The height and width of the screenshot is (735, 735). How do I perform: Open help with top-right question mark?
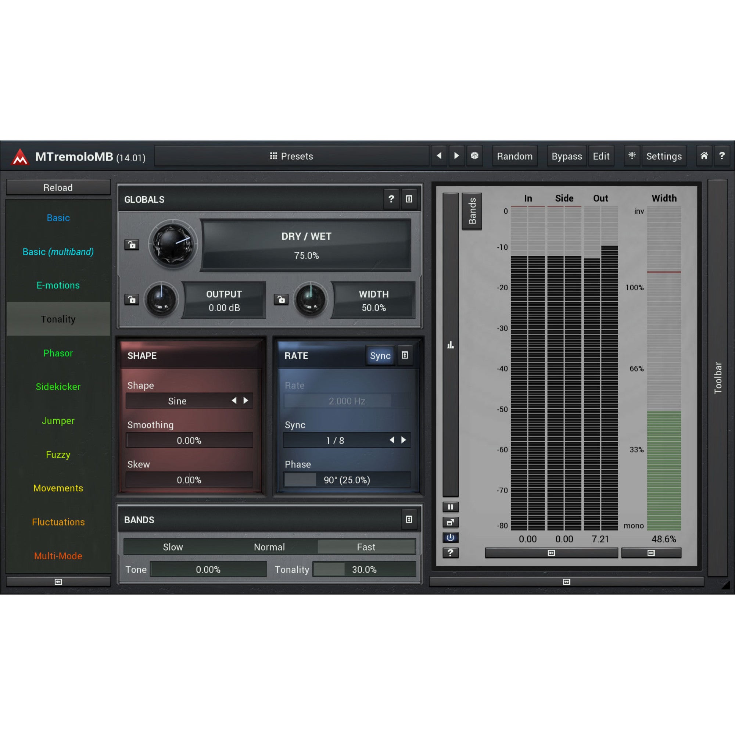pos(722,156)
